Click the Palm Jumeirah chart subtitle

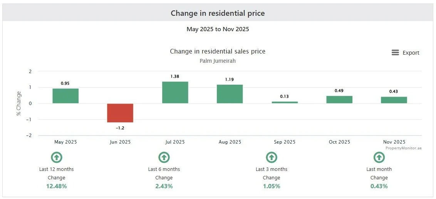[218, 61]
